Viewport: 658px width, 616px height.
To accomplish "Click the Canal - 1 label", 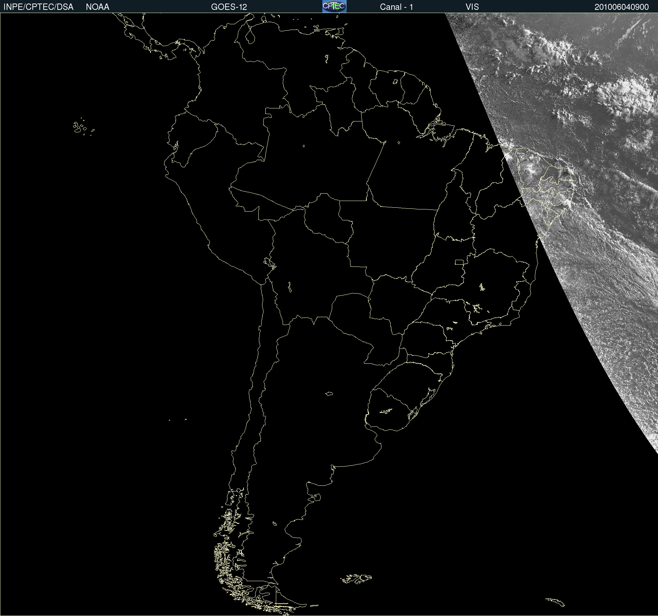I will click(x=397, y=7).
